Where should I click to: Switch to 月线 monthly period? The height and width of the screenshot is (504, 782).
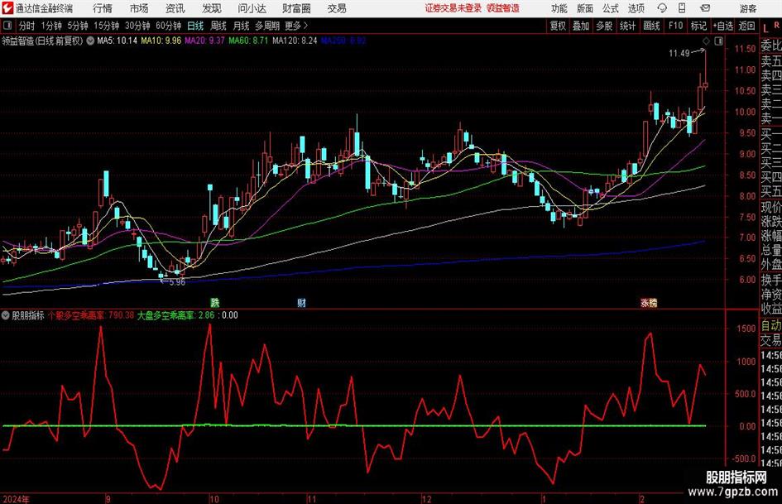241,26
